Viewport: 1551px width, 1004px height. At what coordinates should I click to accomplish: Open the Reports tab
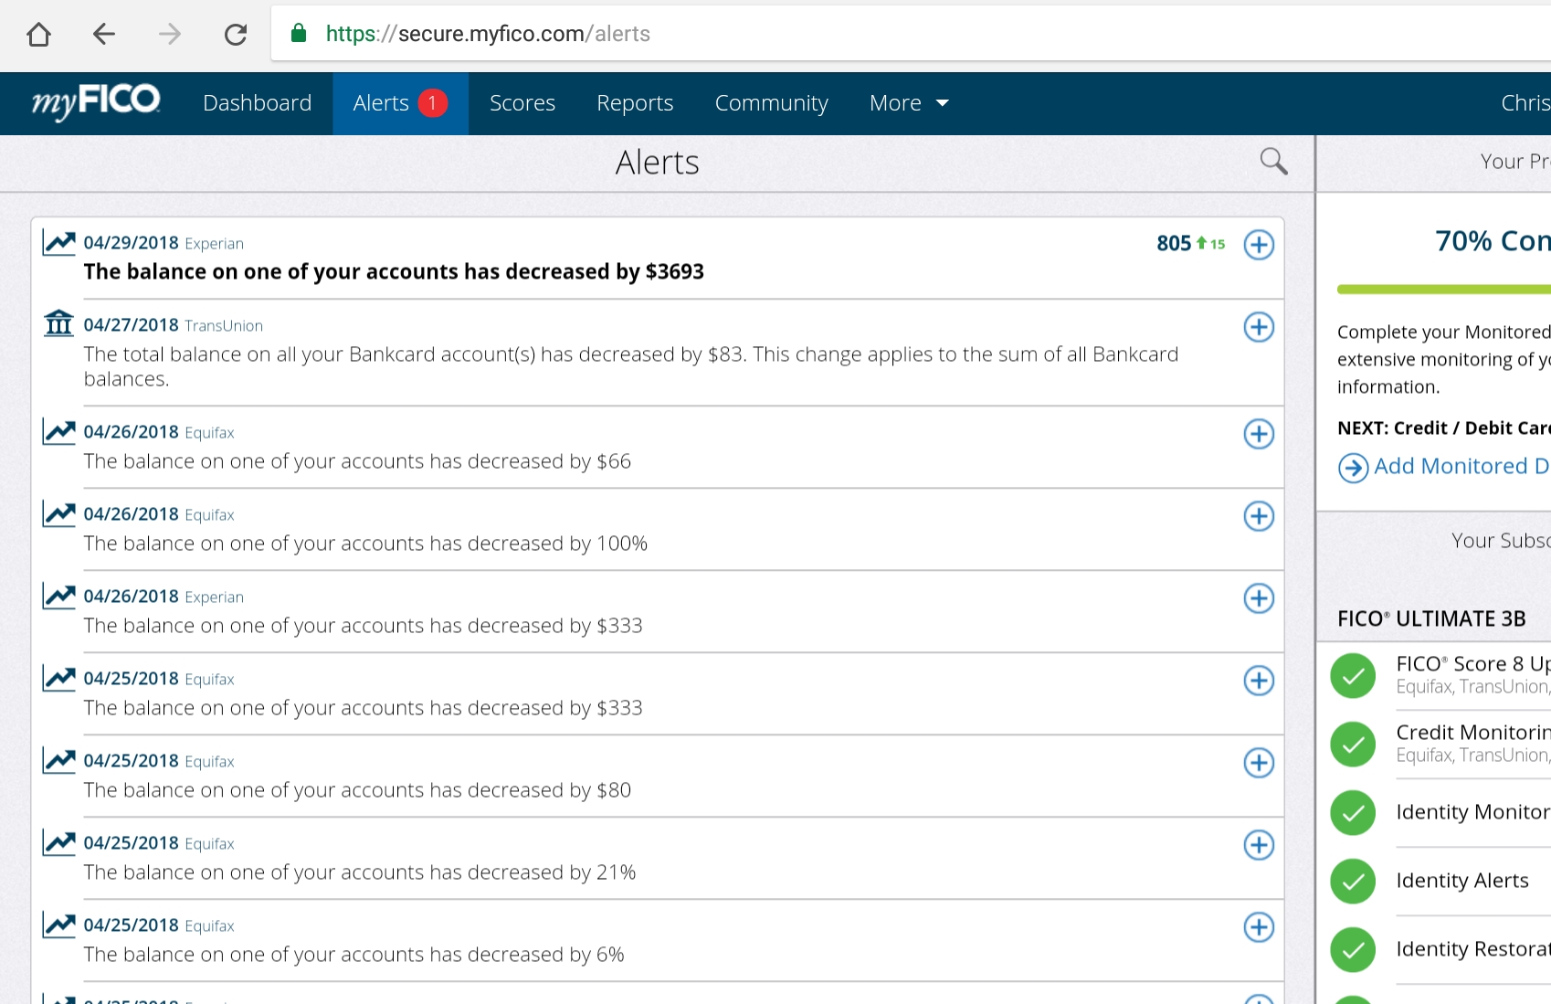coord(635,103)
